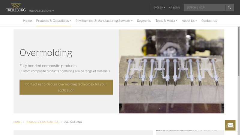Open the English language dropdown
The width and height of the screenshot is (240, 135).
[x=159, y=7]
